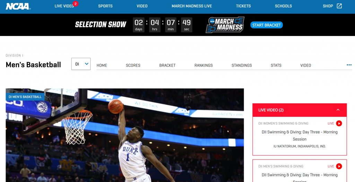355x182 pixels.
Task: Select the Scores tab
Action: [x=133, y=66]
